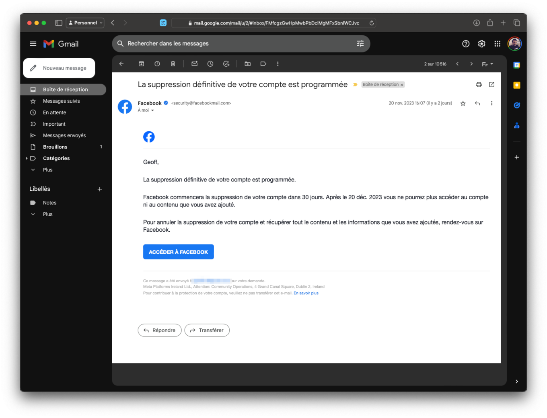This screenshot has width=547, height=418.
Task: Report this message as spam
Action: pos(157,64)
